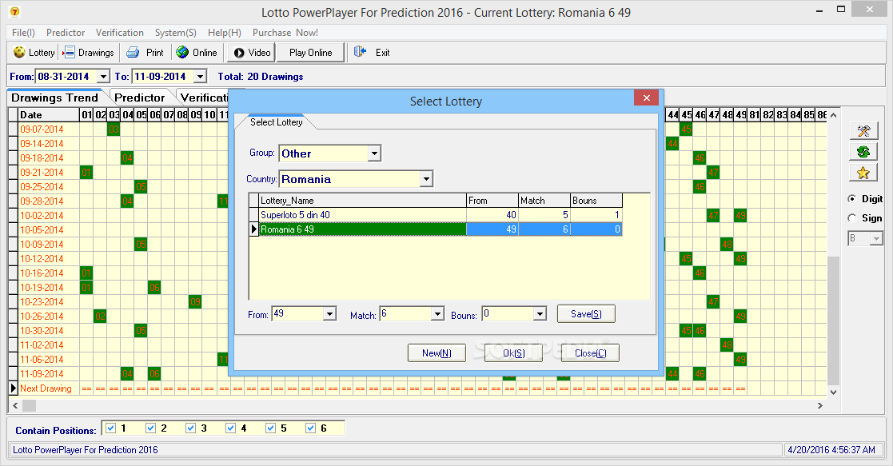Click the Play Online button
Screen dimensions: 893x466
(x=310, y=53)
